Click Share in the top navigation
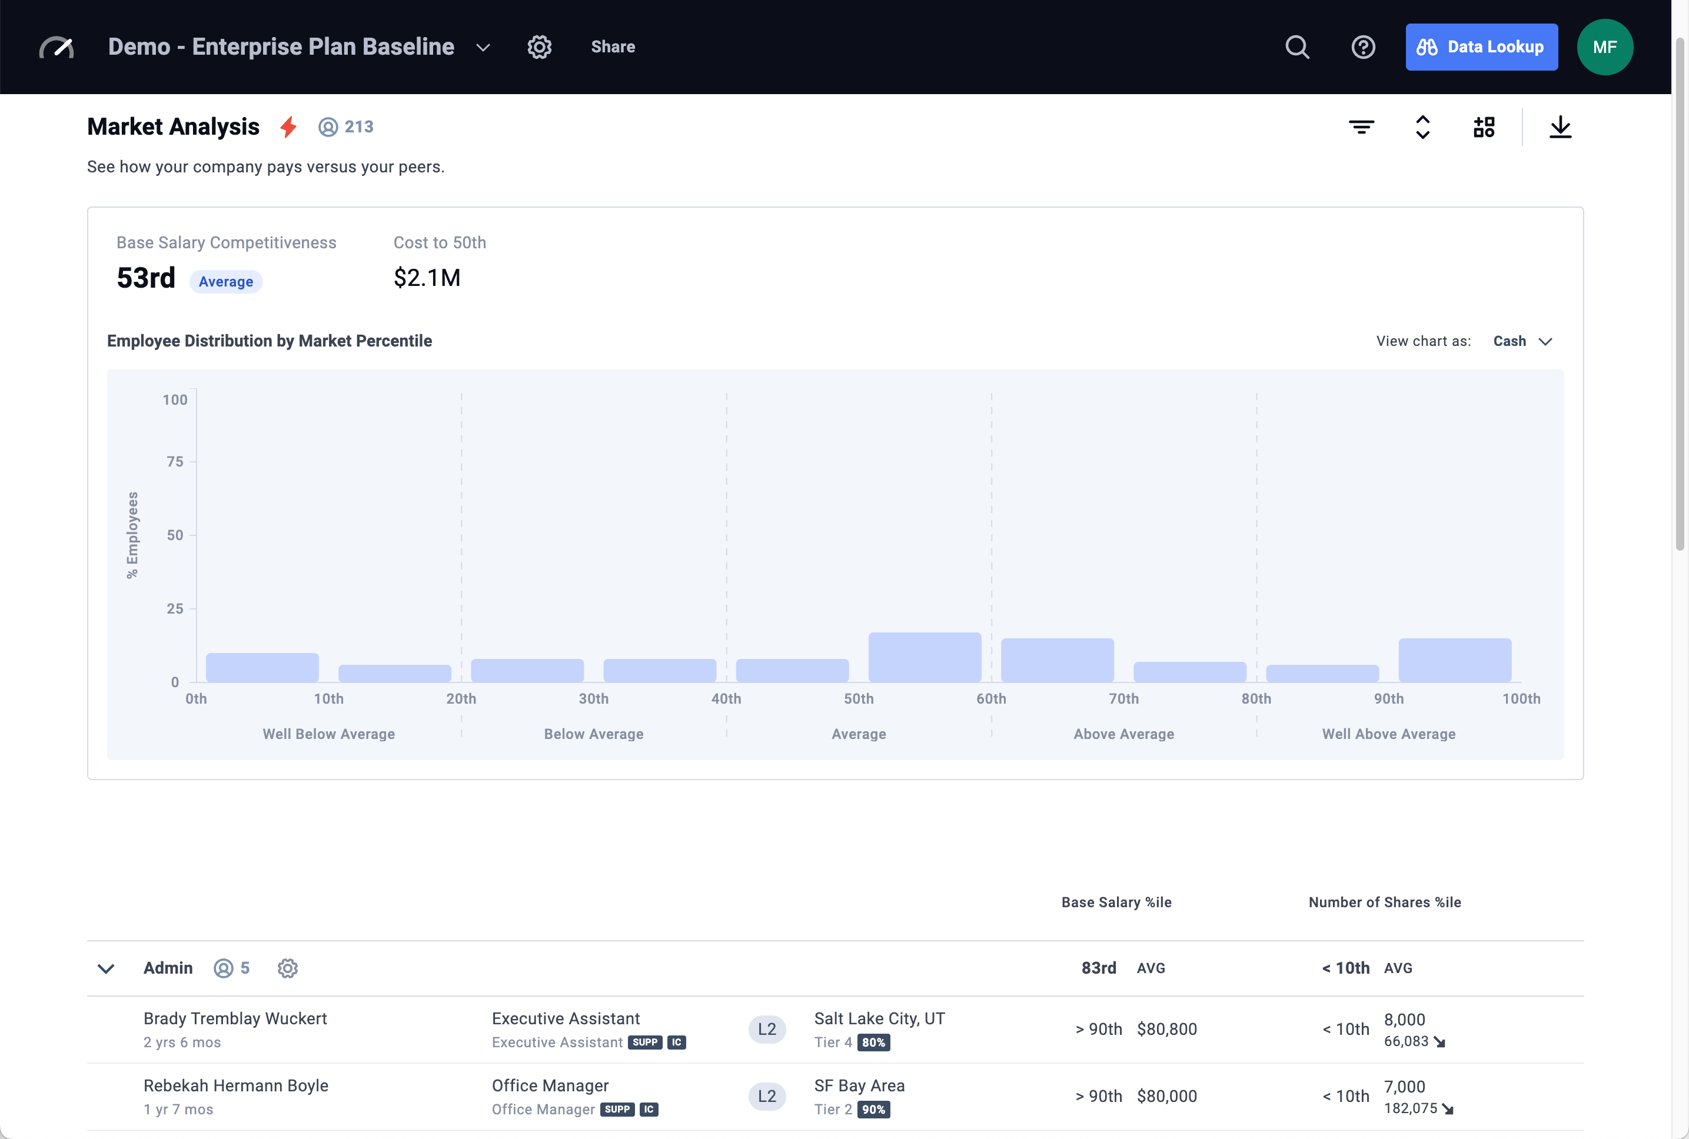Viewport: 1689px width, 1139px height. pyautogui.click(x=613, y=46)
